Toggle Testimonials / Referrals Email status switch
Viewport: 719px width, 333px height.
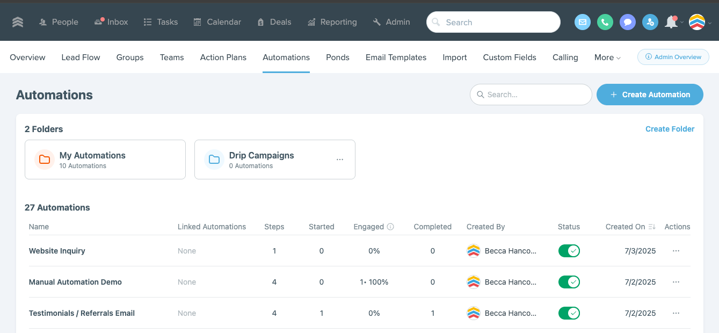click(x=569, y=313)
